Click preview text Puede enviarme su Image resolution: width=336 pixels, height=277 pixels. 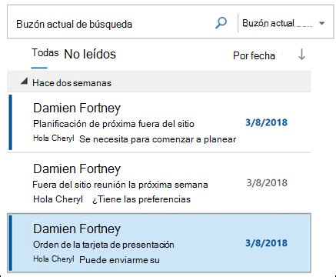coord(119,260)
